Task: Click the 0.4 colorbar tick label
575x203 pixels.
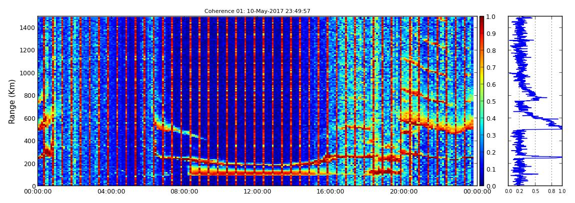Action: pyautogui.click(x=490, y=119)
